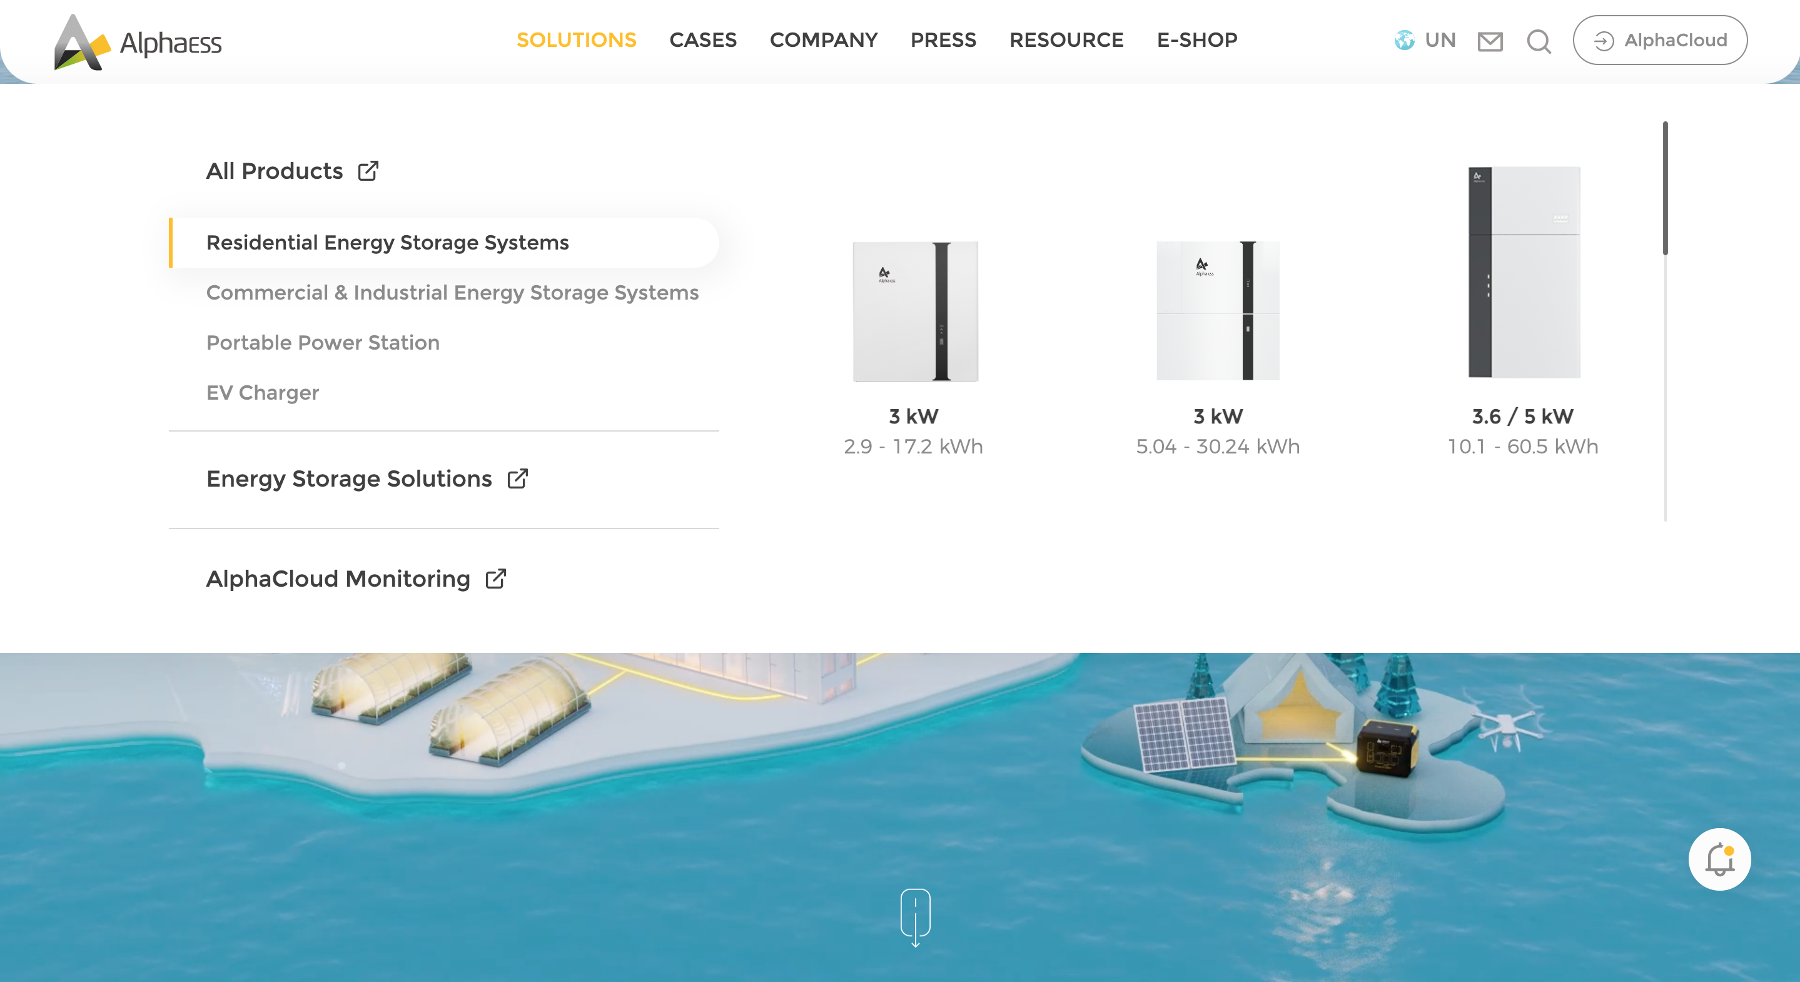
Task: Click the globe region icon
Action: pyautogui.click(x=1405, y=41)
